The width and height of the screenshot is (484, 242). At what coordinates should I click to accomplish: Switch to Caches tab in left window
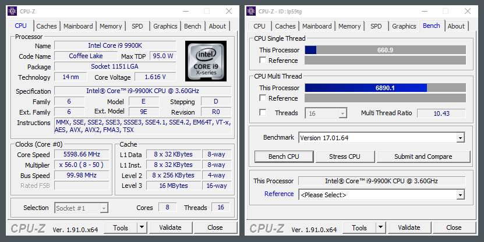[x=47, y=26]
